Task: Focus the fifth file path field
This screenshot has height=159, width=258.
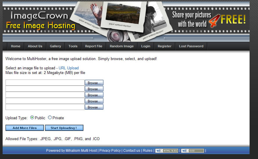Action: 45,107
